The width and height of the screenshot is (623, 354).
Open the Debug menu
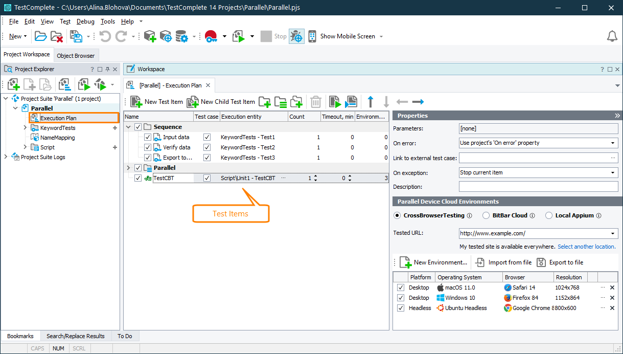tap(85, 21)
